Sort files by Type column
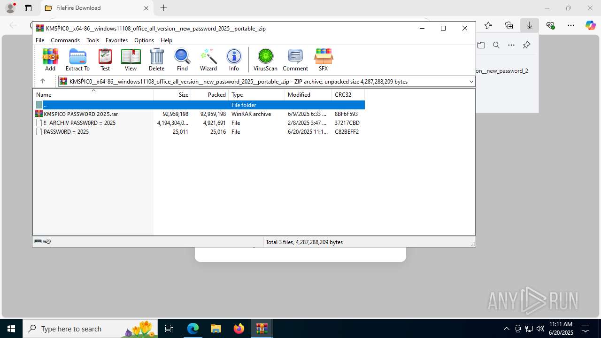 tap(257, 95)
